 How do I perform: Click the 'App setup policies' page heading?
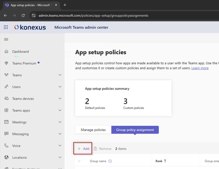(101, 52)
